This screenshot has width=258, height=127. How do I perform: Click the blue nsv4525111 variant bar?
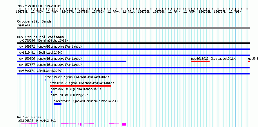pyautogui.click(x=58, y=104)
